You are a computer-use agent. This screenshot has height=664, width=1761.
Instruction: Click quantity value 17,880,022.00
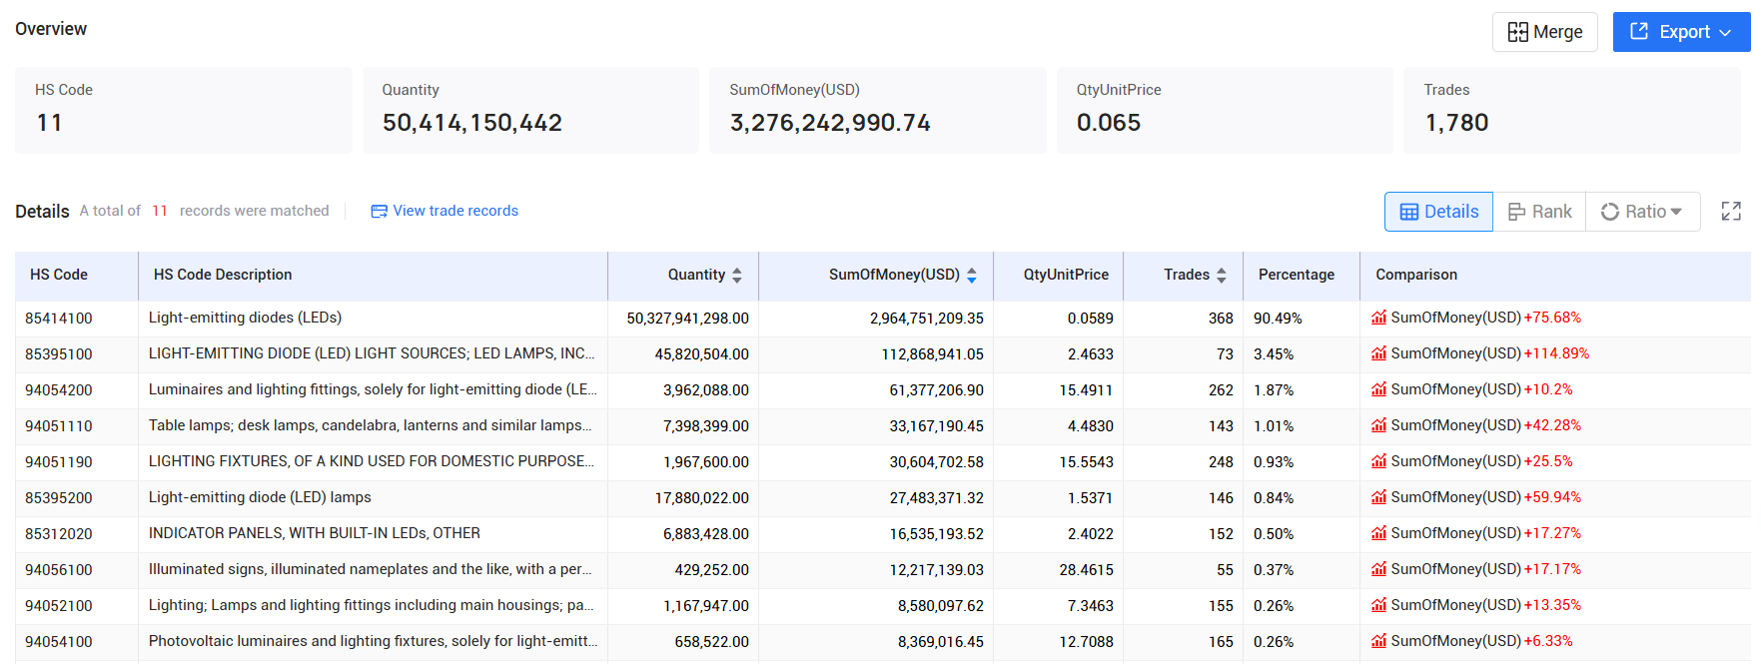pos(702,498)
